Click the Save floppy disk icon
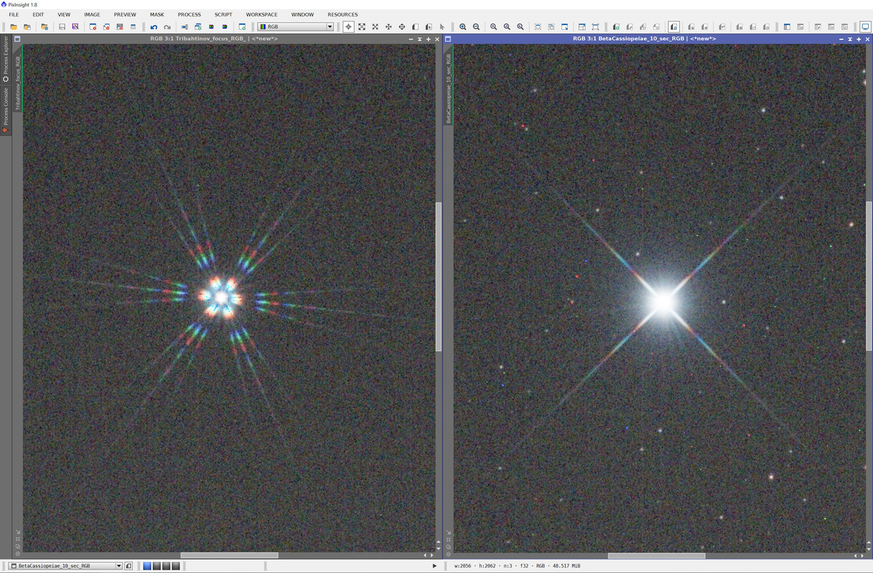 pyautogui.click(x=62, y=27)
